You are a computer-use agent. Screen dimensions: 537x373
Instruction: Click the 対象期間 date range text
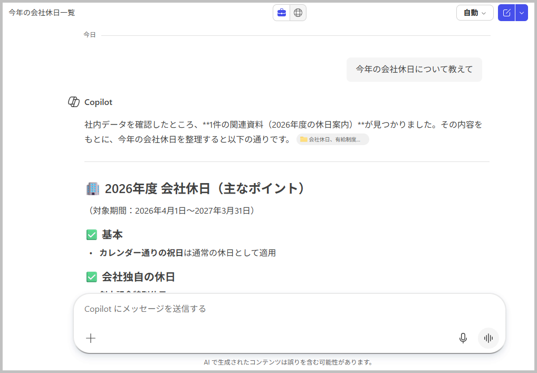tap(170, 211)
